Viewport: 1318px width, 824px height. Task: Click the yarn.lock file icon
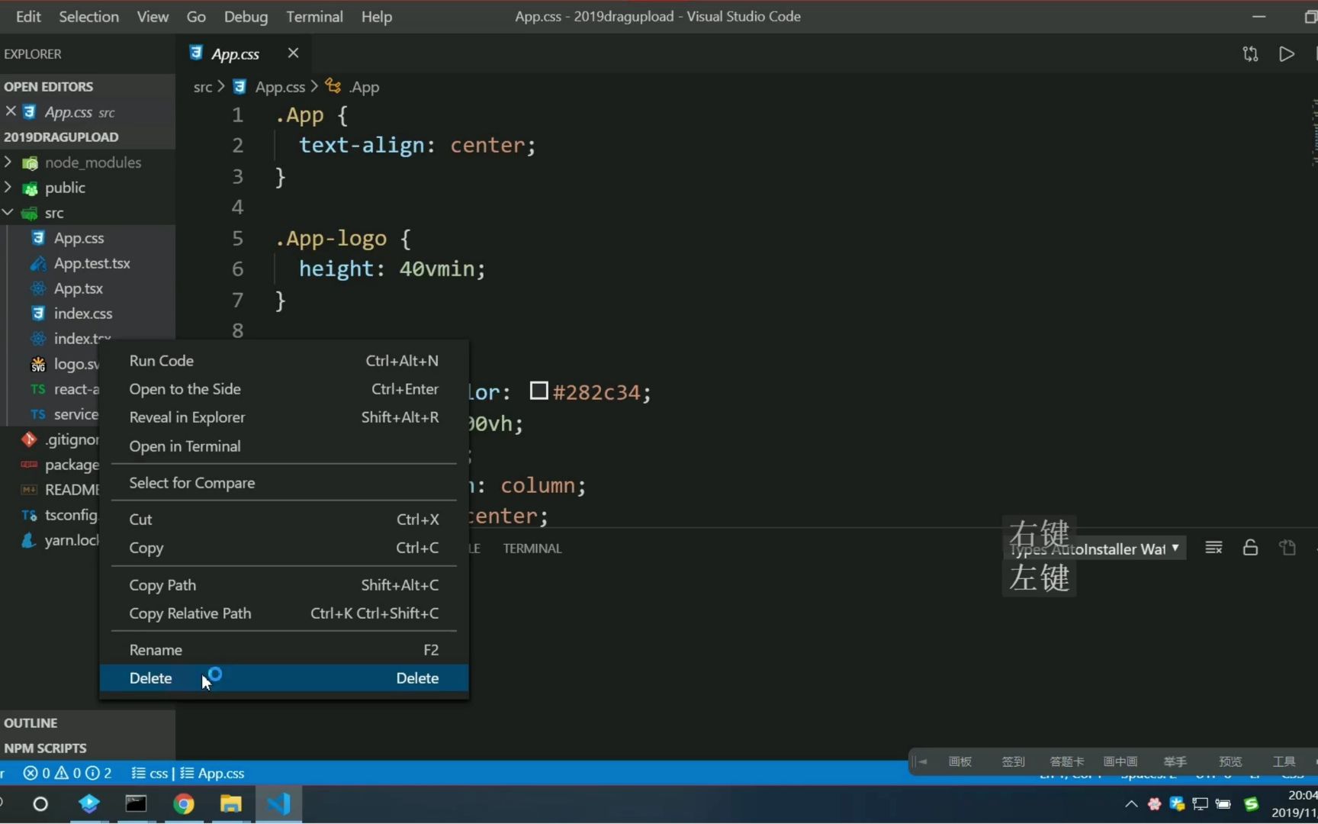[29, 540]
